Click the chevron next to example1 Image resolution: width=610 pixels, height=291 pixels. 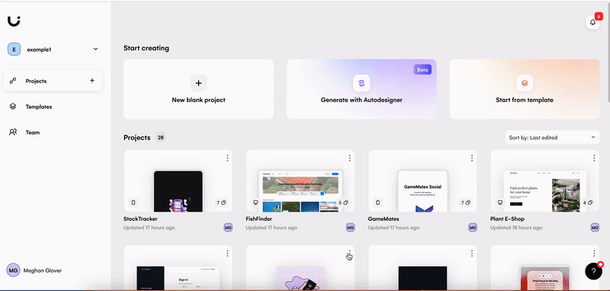(x=96, y=50)
